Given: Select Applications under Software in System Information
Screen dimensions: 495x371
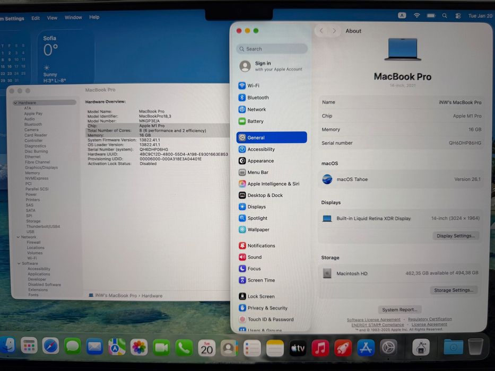Looking at the screenshot, I should point(39,274).
